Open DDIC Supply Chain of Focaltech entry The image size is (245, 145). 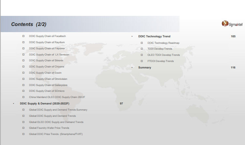point(47,36)
